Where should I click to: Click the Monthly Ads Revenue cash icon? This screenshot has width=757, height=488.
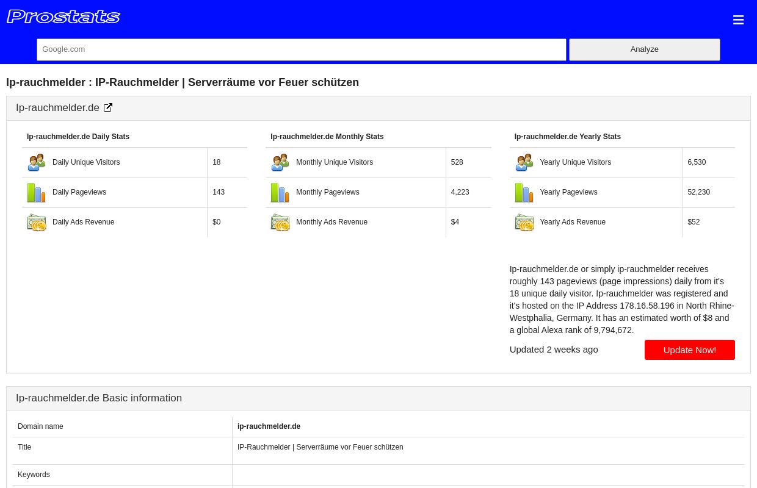click(280, 223)
